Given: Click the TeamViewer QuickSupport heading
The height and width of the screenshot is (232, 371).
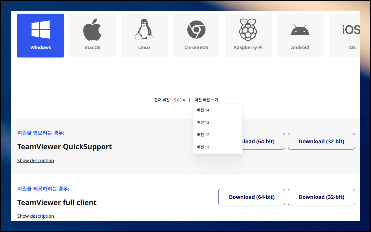Looking at the screenshot, I should (x=64, y=147).
